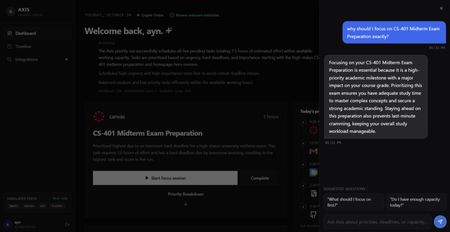Image resolution: width=450 pixels, height=232 pixels.
Task: Click the GitHub icon at 3:30 in timeline
Action: click(x=313, y=215)
